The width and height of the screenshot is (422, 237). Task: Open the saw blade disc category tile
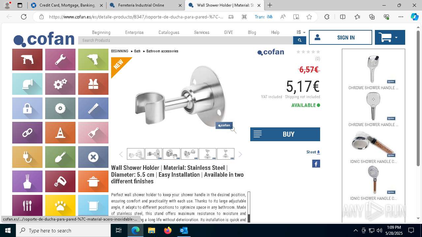(x=60, y=108)
